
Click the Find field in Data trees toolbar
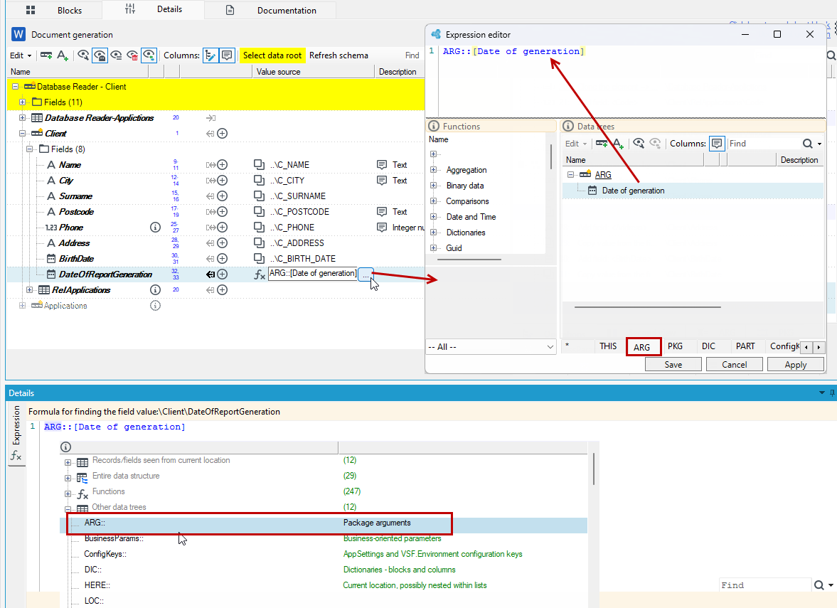[x=763, y=143]
